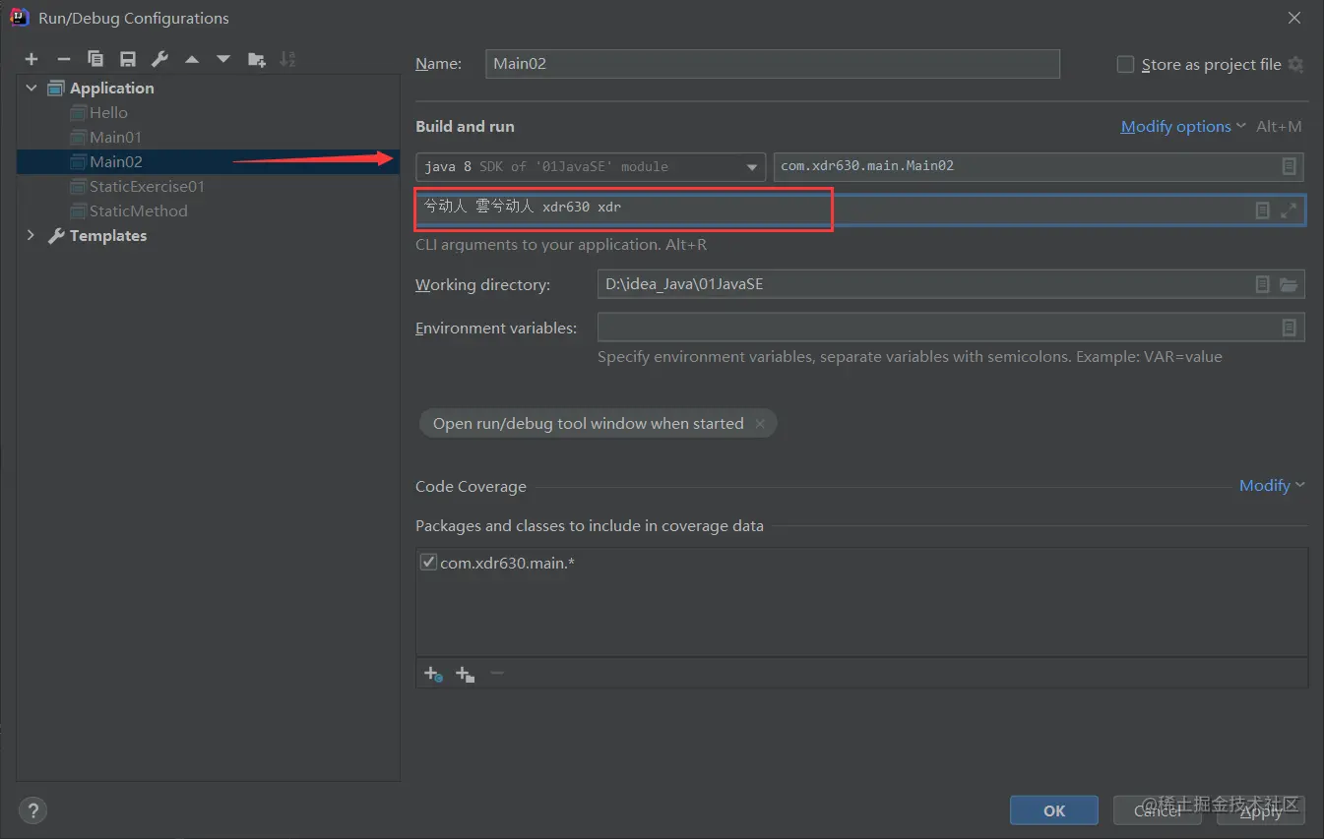Click working directory macros icon
Image resolution: width=1324 pixels, height=839 pixels.
1262,284
